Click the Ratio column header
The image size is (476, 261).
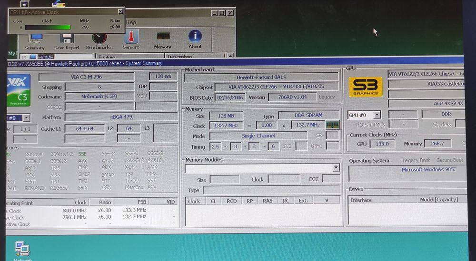101,202
